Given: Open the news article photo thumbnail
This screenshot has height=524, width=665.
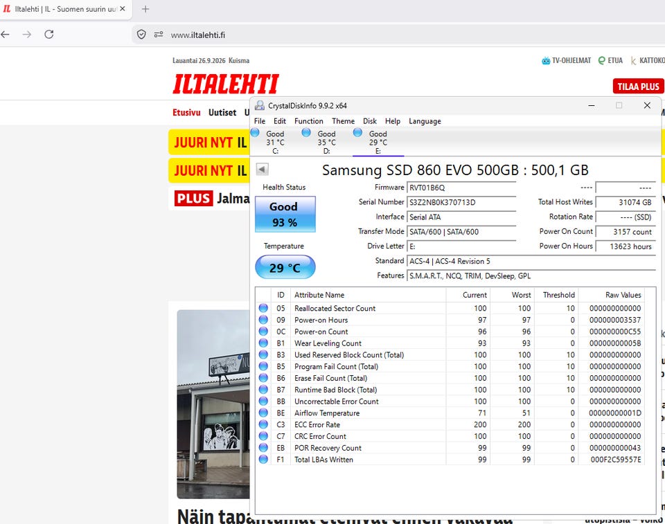Looking at the screenshot, I should [213, 404].
